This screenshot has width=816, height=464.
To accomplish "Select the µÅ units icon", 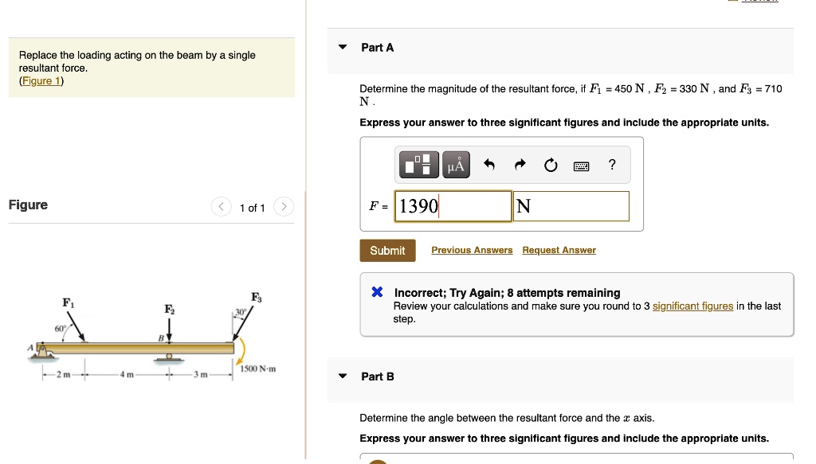I will tap(455, 165).
